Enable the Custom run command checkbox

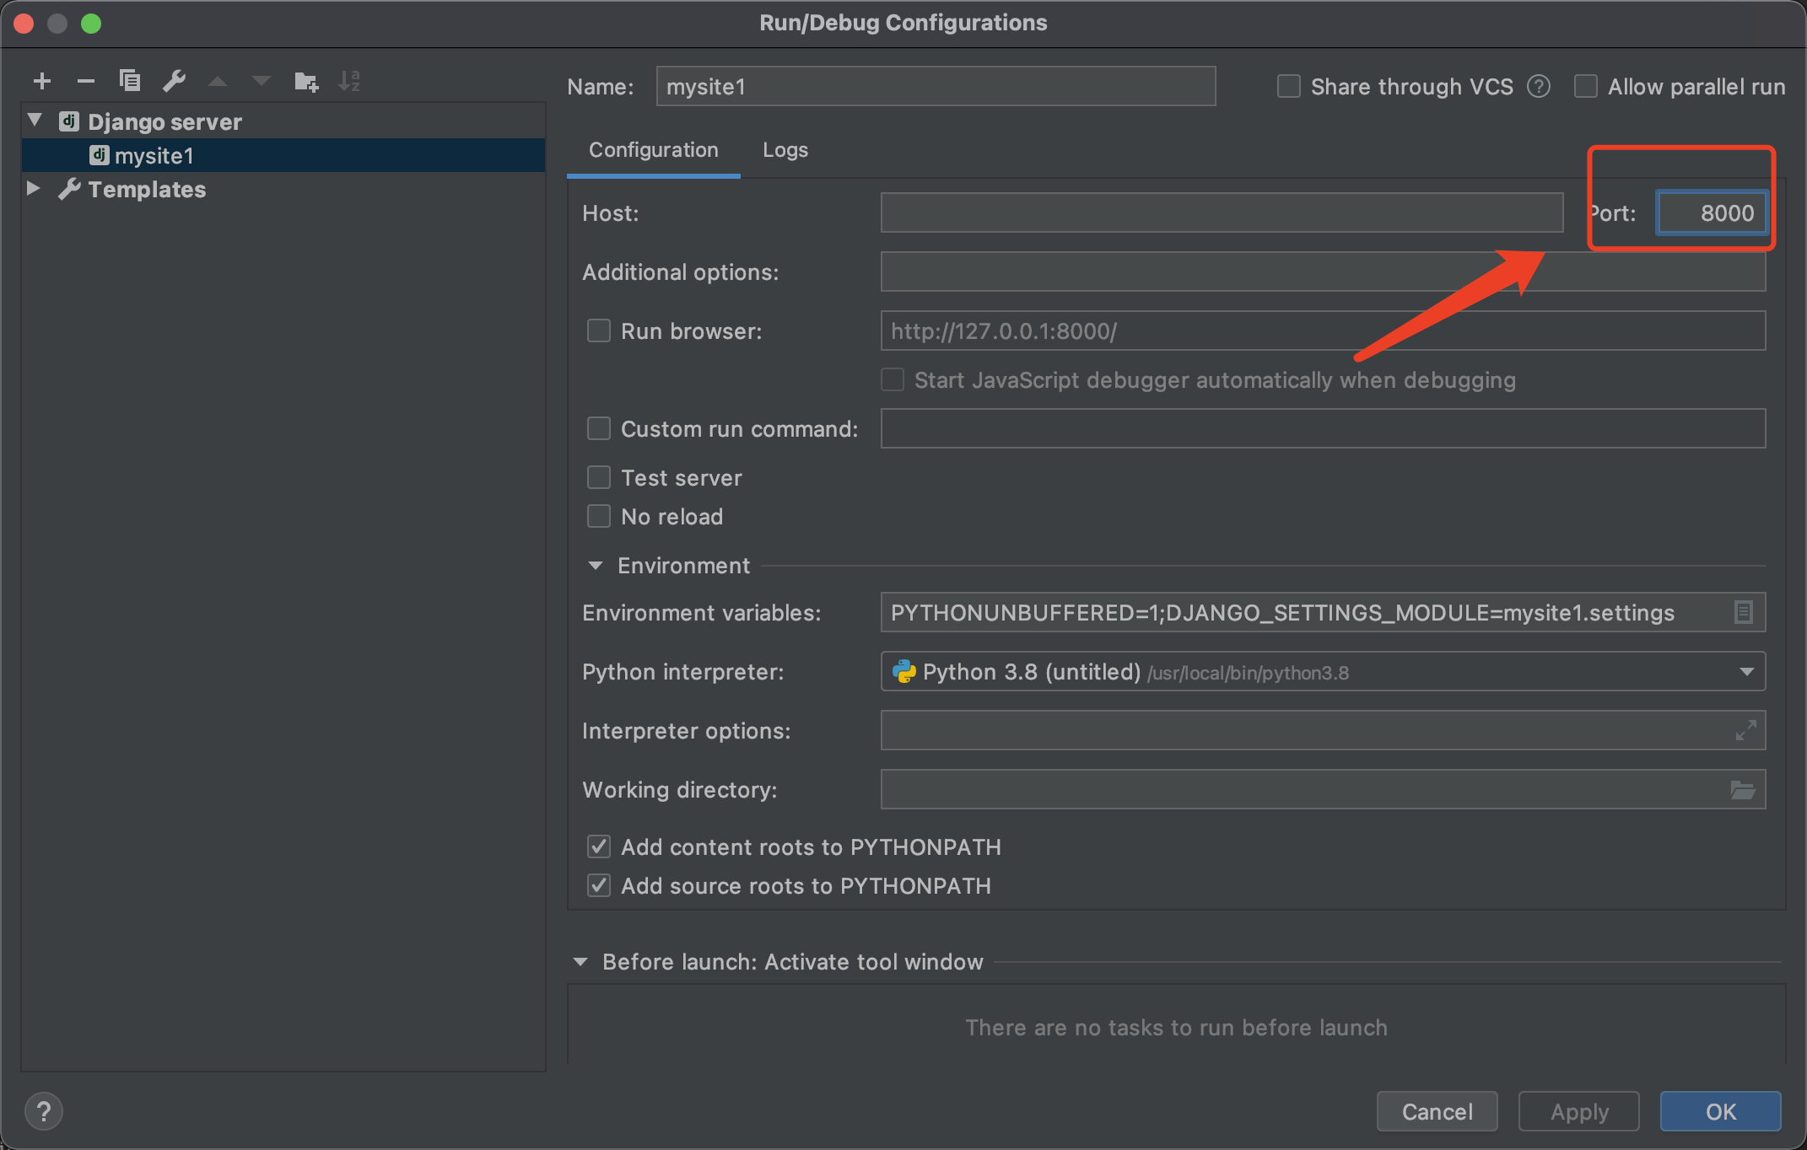[x=599, y=428]
